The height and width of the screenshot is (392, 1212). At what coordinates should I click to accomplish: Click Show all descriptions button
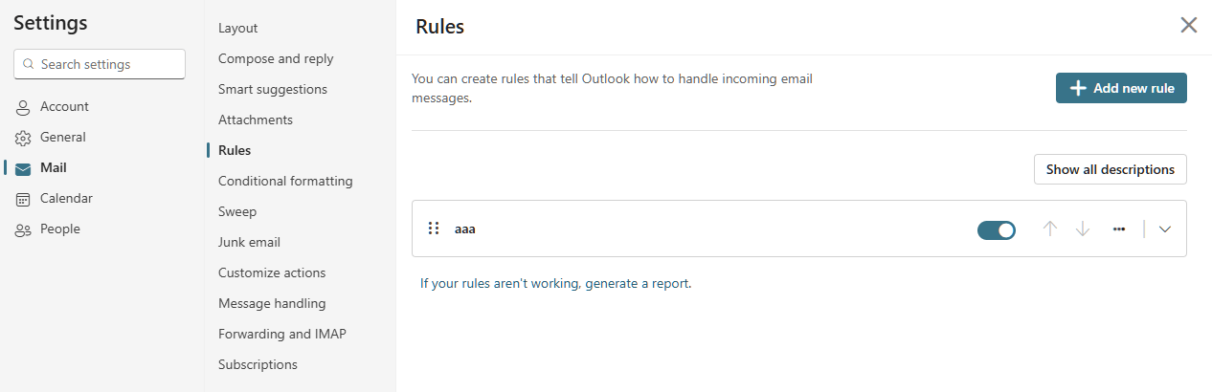point(1110,169)
